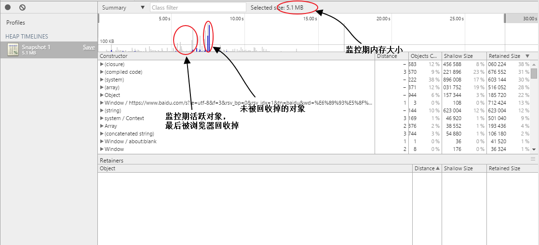Expand the Window / about:blank row

(x=102, y=141)
